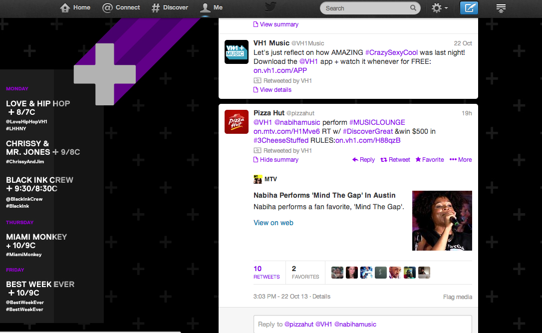Click the #MiamiMonkey sidebar text
The height and width of the screenshot is (333, 542).
pyautogui.click(x=24, y=255)
